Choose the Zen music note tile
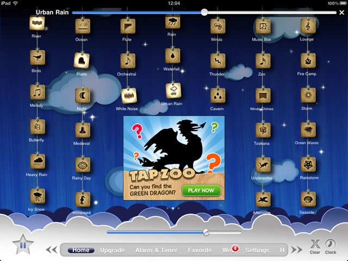Viewport: 348px width, 261px height. pyautogui.click(x=263, y=61)
